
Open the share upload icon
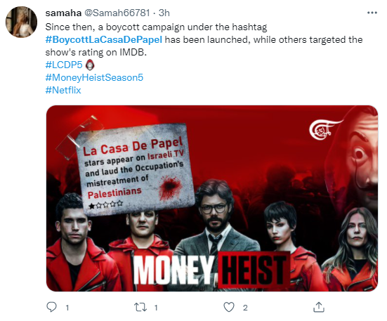click(x=319, y=307)
